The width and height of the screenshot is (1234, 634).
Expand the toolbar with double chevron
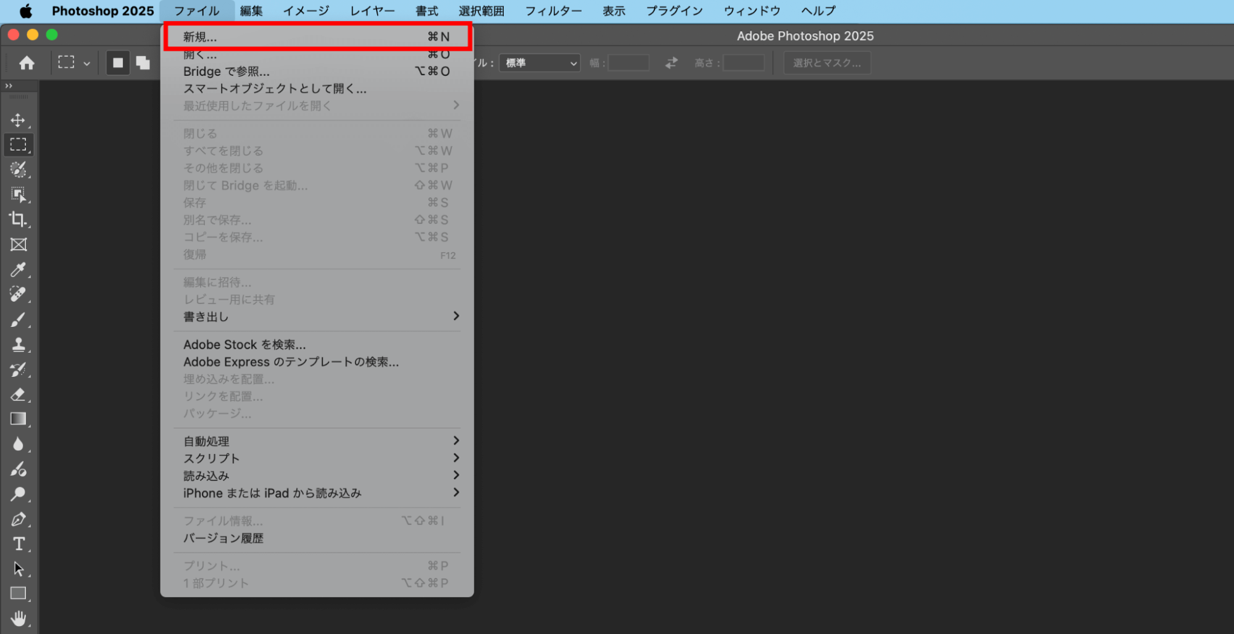[9, 86]
